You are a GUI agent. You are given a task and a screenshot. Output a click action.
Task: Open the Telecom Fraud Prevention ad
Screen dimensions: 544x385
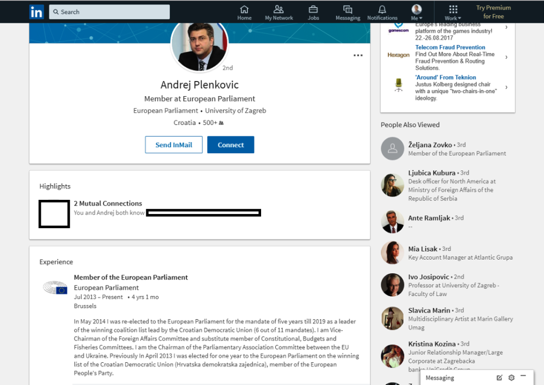(450, 47)
